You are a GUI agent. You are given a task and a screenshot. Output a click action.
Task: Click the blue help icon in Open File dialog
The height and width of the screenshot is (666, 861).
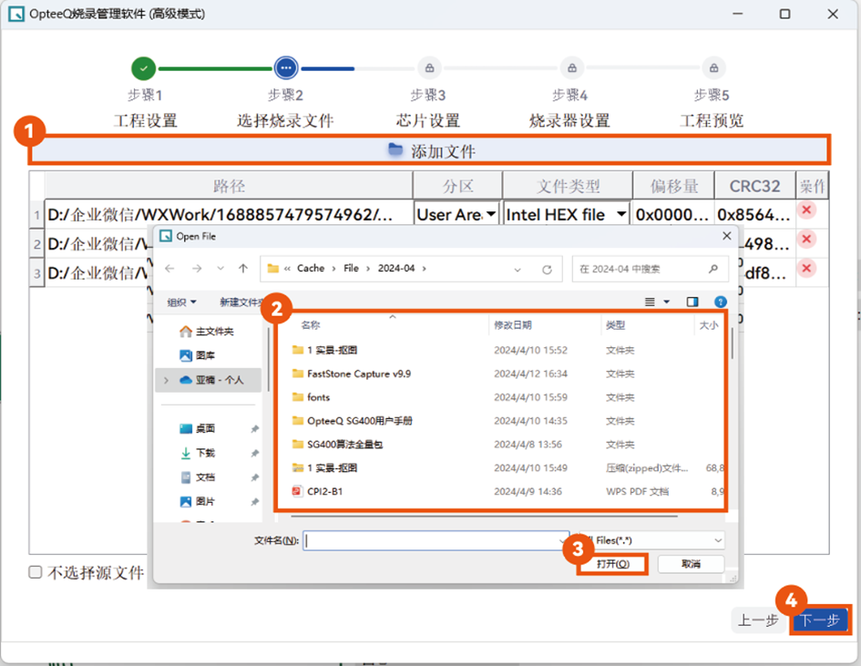click(x=720, y=302)
